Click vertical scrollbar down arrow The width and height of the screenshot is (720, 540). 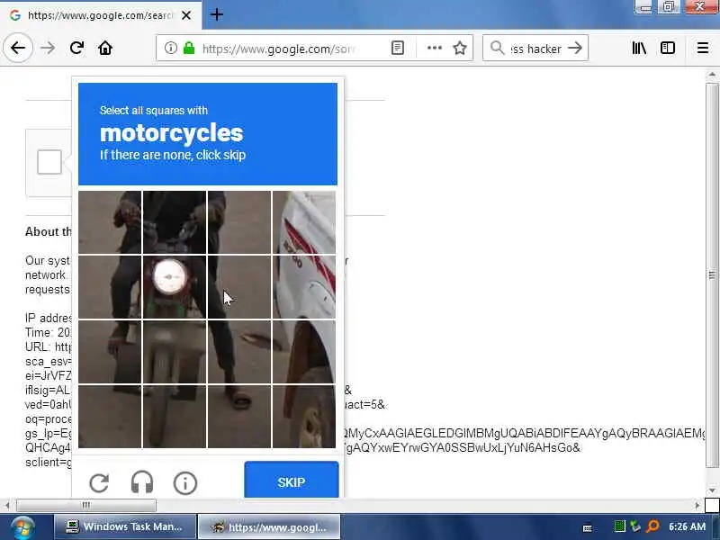(x=712, y=490)
